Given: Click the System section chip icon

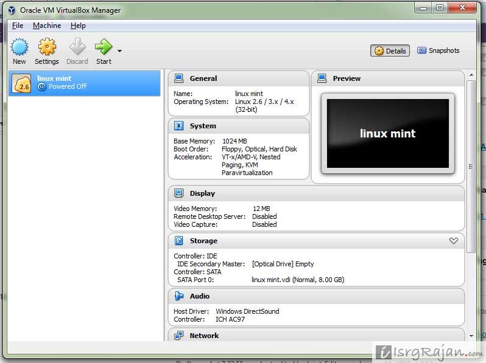Looking at the screenshot, I should 179,126.
